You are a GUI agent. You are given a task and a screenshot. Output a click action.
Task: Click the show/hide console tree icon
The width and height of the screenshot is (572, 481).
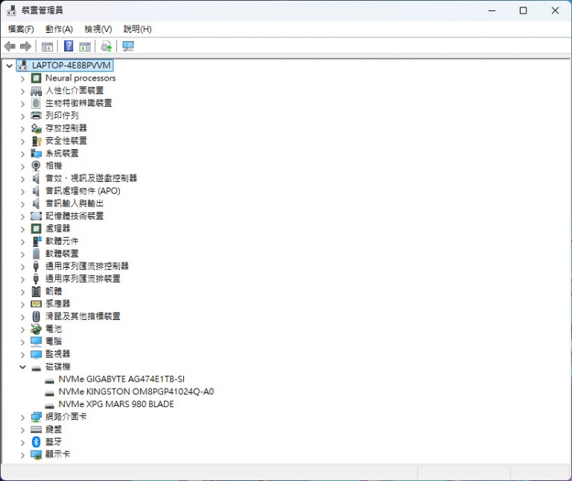click(x=47, y=46)
